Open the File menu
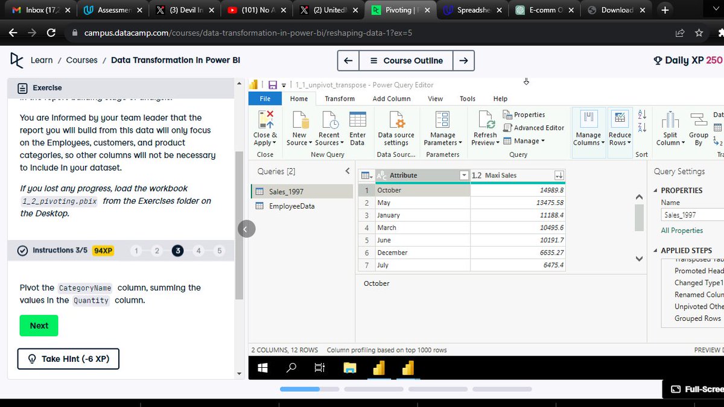Screen dimensions: 724x407 pyautogui.click(x=265, y=99)
